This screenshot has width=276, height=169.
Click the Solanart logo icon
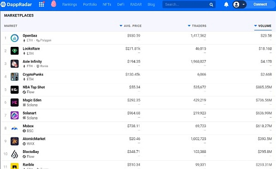pyautogui.click(x=15, y=115)
